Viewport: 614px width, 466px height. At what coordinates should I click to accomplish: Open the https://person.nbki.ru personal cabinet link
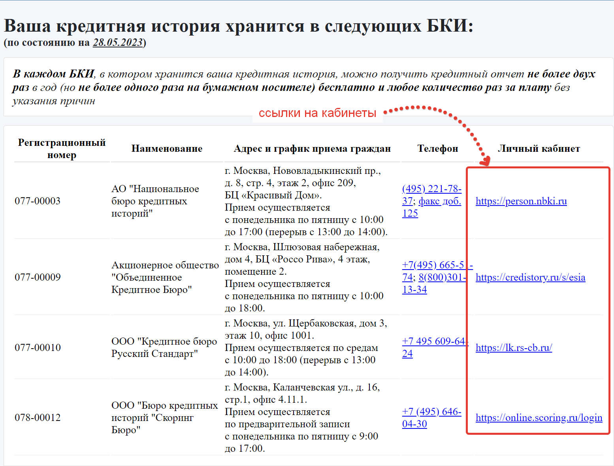click(521, 201)
